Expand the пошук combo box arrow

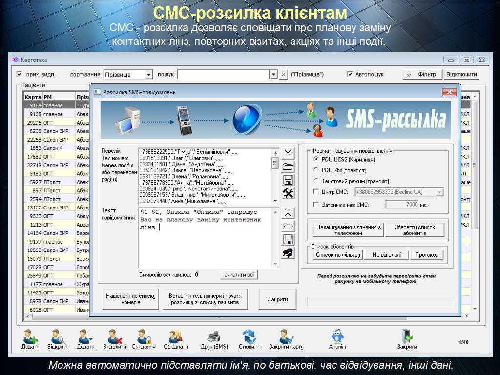[x=273, y=75]
